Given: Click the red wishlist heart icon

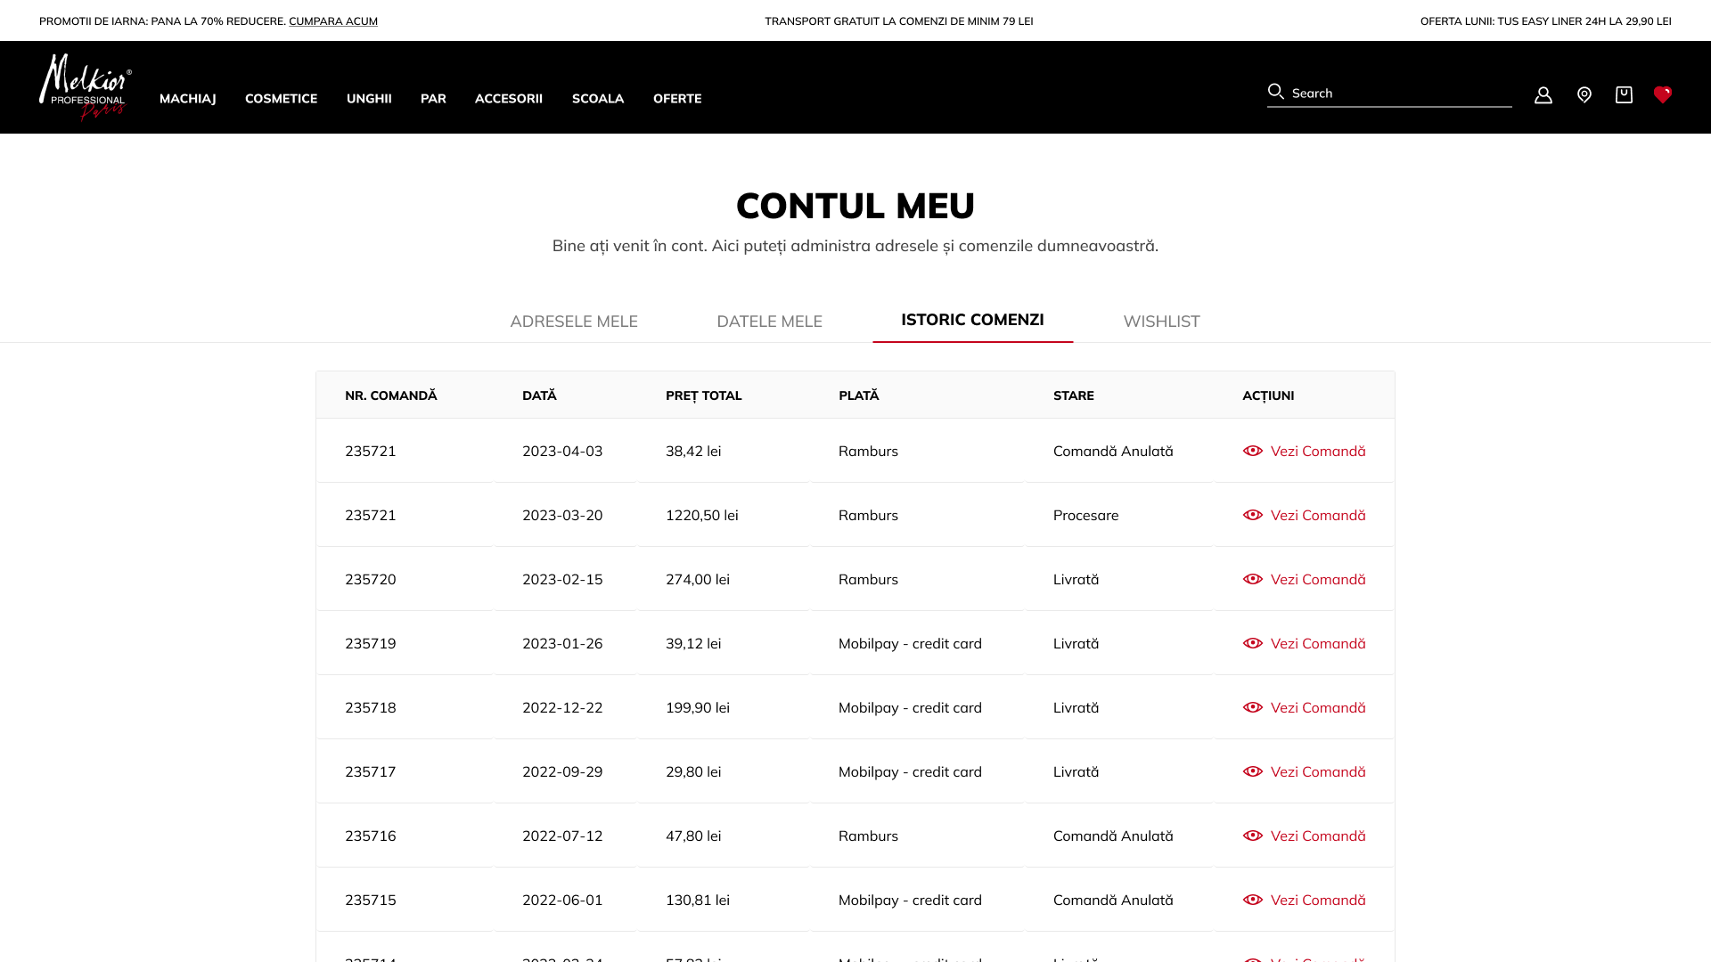Looking at the screenshot, I should pyautogui.click(x=1663, y=93).
